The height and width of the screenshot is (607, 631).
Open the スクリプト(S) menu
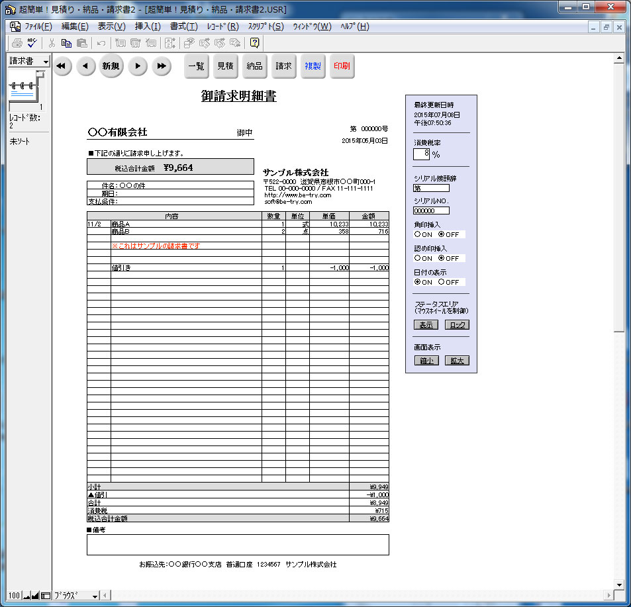coord(266,26)
